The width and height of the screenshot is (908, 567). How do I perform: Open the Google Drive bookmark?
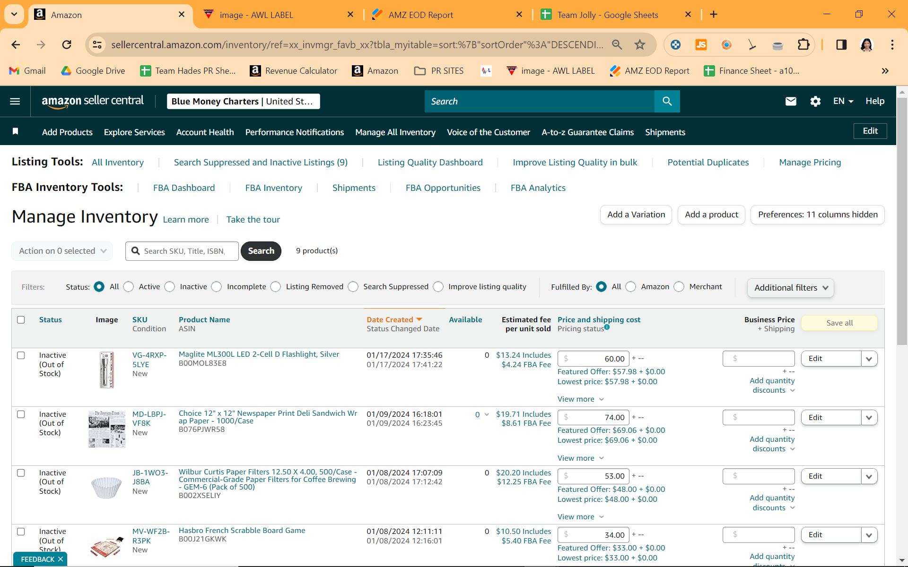tap(93, 71)
